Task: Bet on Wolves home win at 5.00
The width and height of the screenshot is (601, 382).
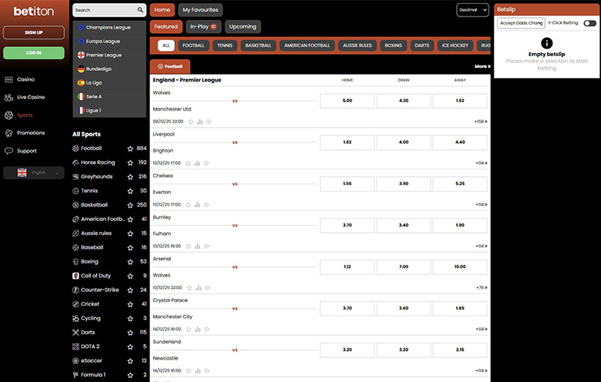Action: (347, 101)
